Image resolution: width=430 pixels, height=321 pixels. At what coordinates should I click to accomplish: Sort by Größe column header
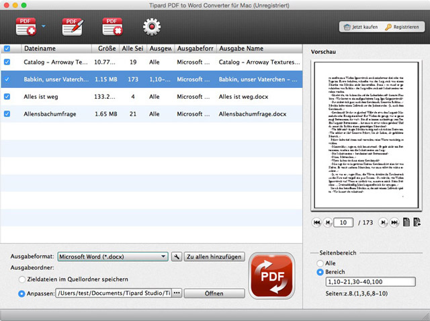coord(105,48)
